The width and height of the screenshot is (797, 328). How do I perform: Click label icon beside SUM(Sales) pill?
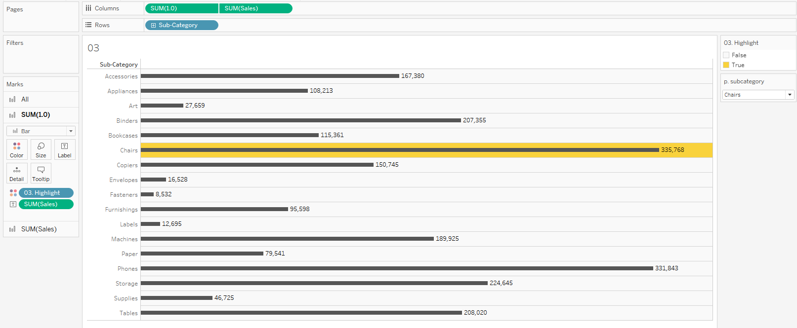click(x=13, y=204)
